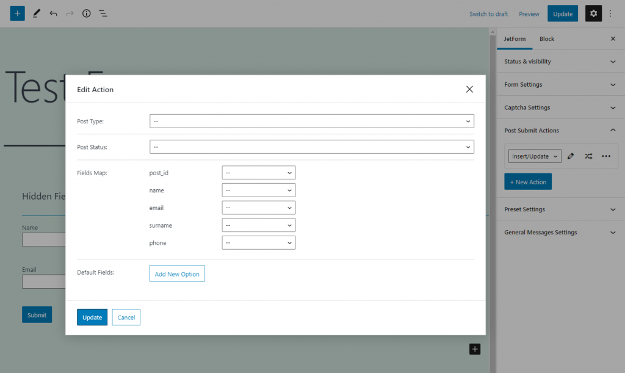Click the editor vertical scrollbar

[x=493, y=199]
